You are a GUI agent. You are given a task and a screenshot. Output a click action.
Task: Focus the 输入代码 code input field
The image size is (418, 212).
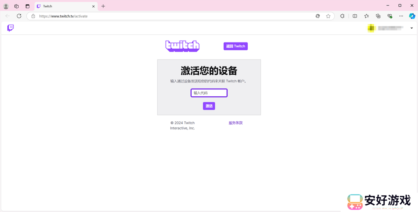pos(209,93)
